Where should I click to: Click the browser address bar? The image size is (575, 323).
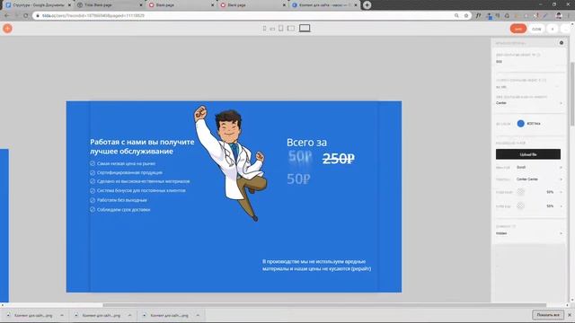252,16
